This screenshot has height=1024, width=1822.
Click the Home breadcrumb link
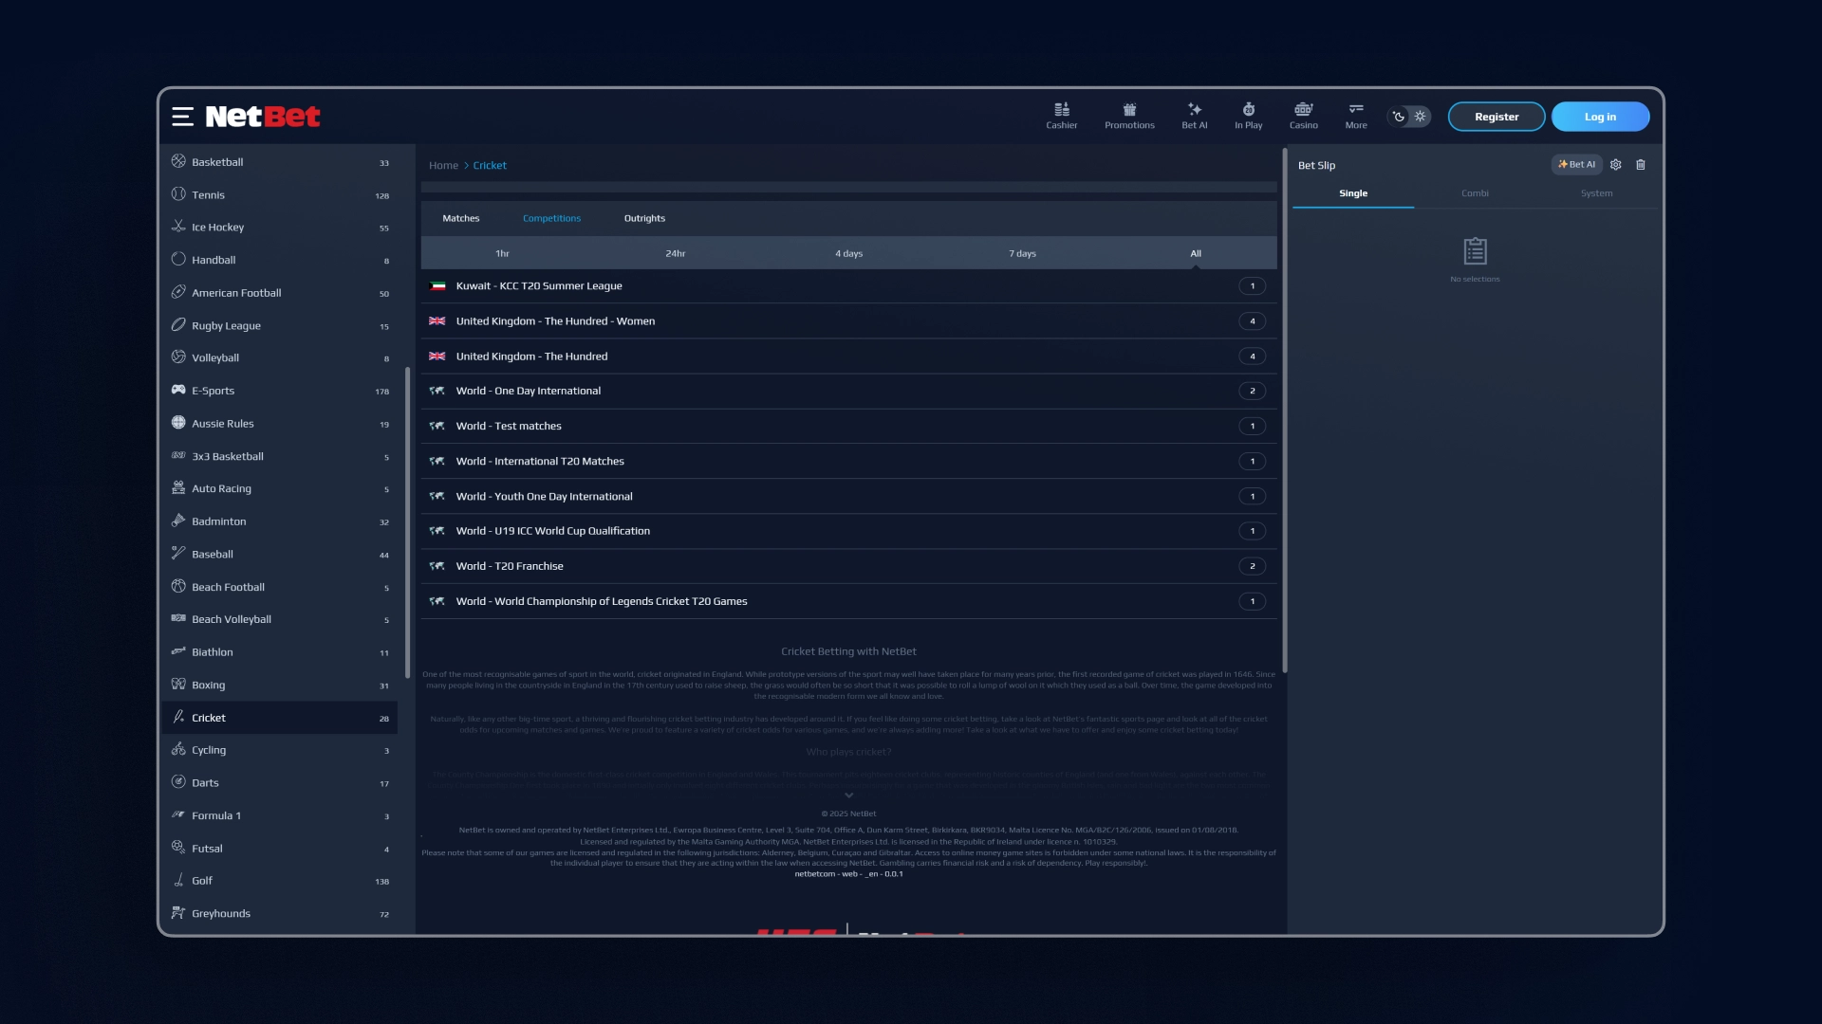(443, 165)
